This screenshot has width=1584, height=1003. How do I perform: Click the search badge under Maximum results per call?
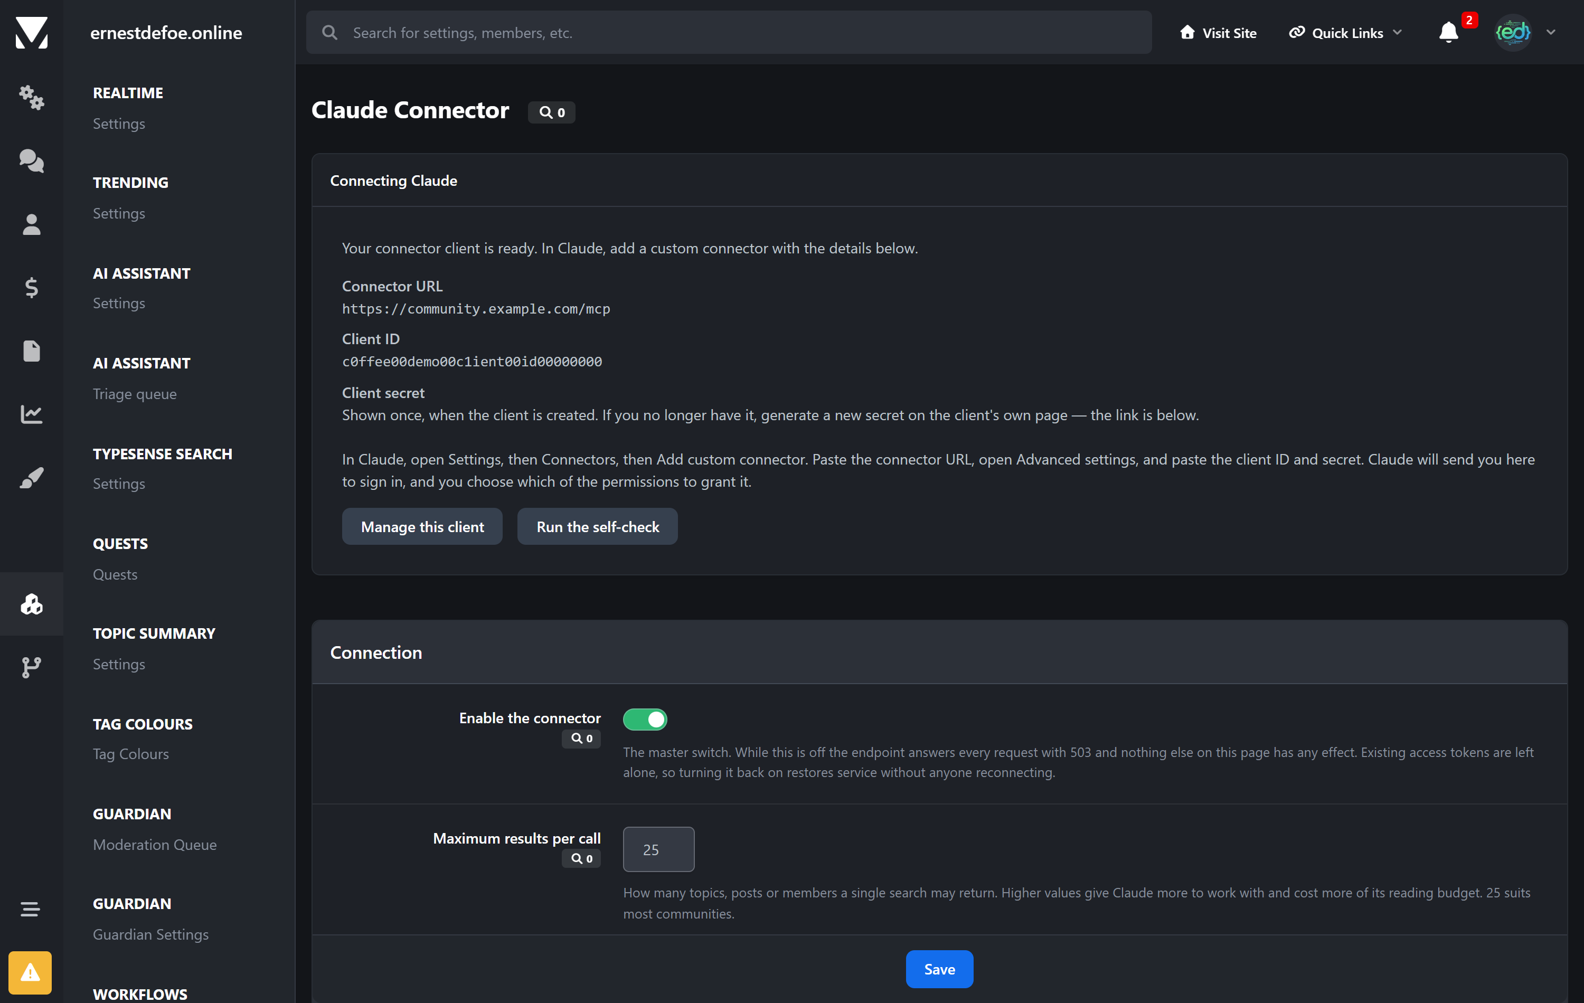coord(581,858)
